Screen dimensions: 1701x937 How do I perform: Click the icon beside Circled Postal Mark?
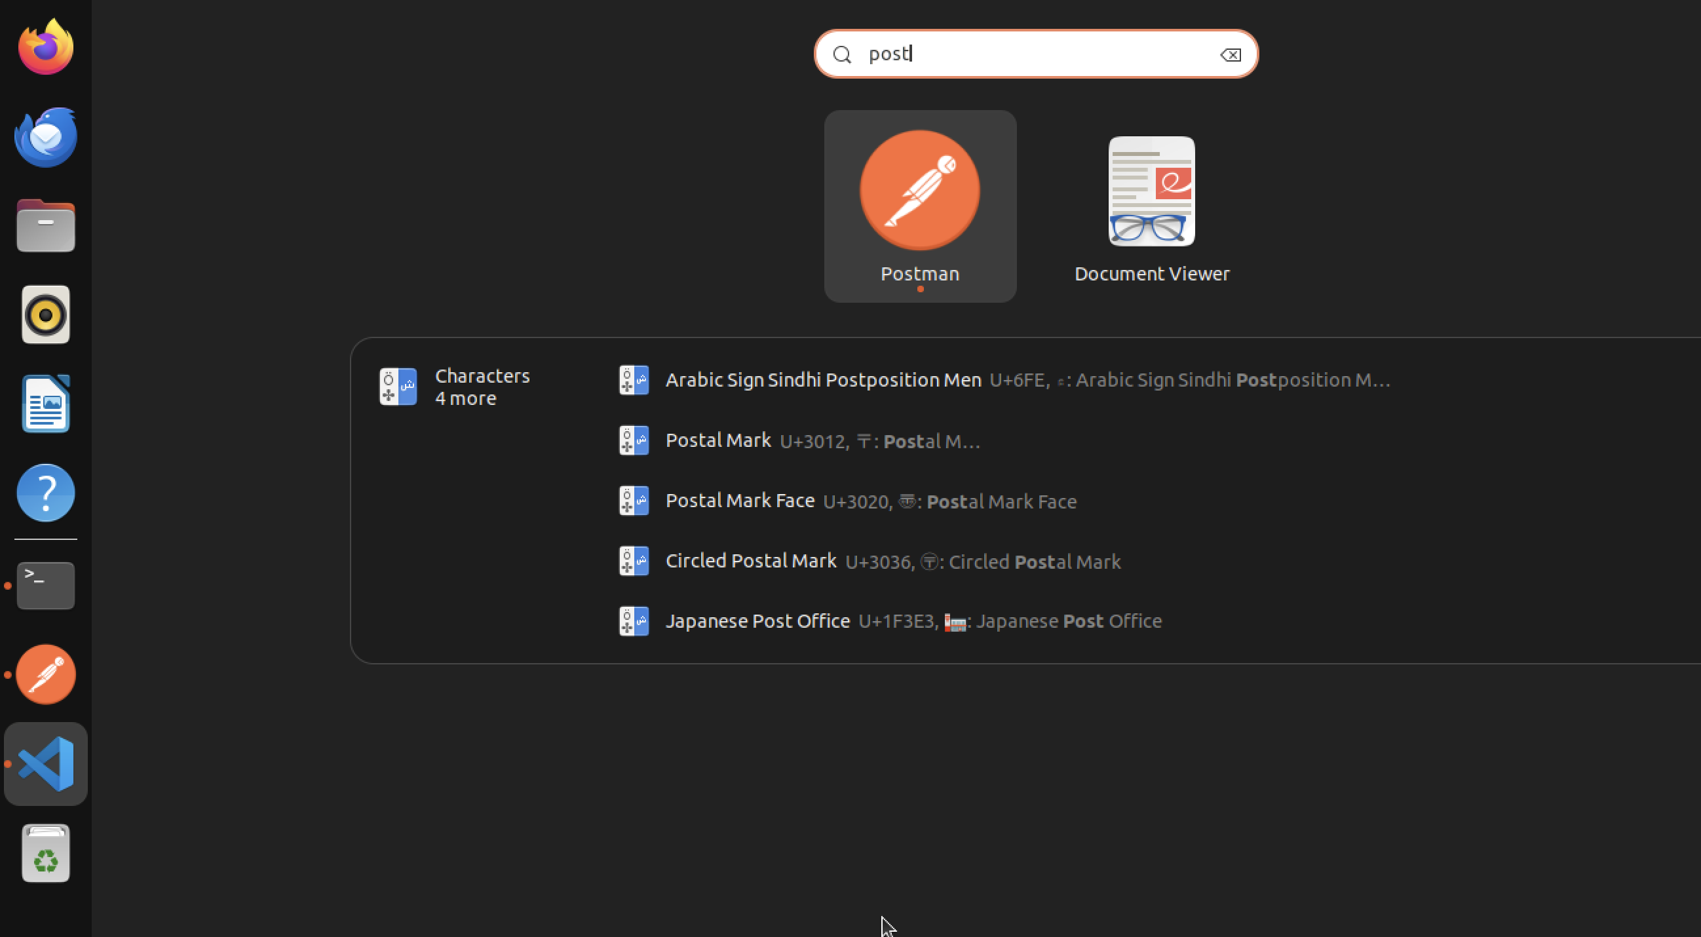[x=633, y=561]
